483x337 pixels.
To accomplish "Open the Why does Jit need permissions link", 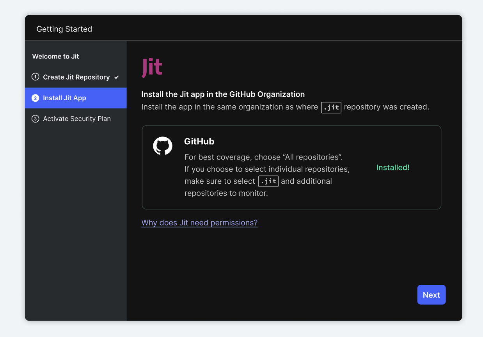I will [199, 223].
